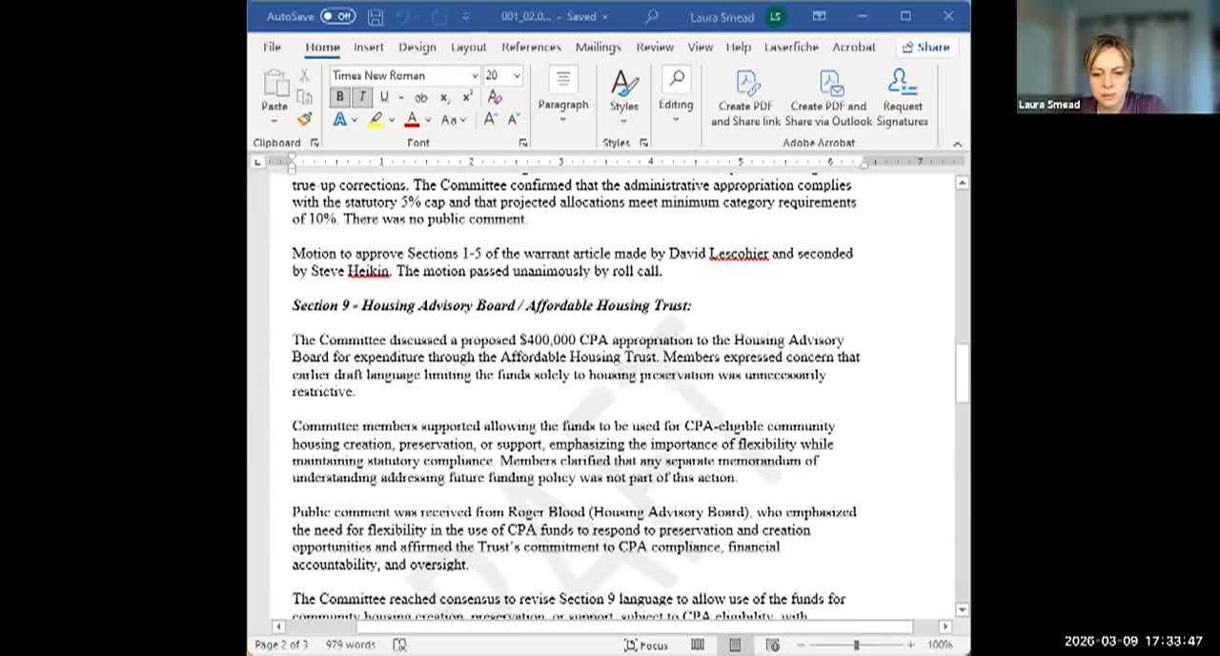Toggle the AutoSave switch
Image resolution: width=1220 pixels, height=656 pixels.
pyautogui.click(x=337, y=16)
